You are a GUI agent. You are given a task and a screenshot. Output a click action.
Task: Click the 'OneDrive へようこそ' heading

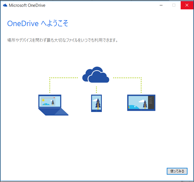[38, 23]
